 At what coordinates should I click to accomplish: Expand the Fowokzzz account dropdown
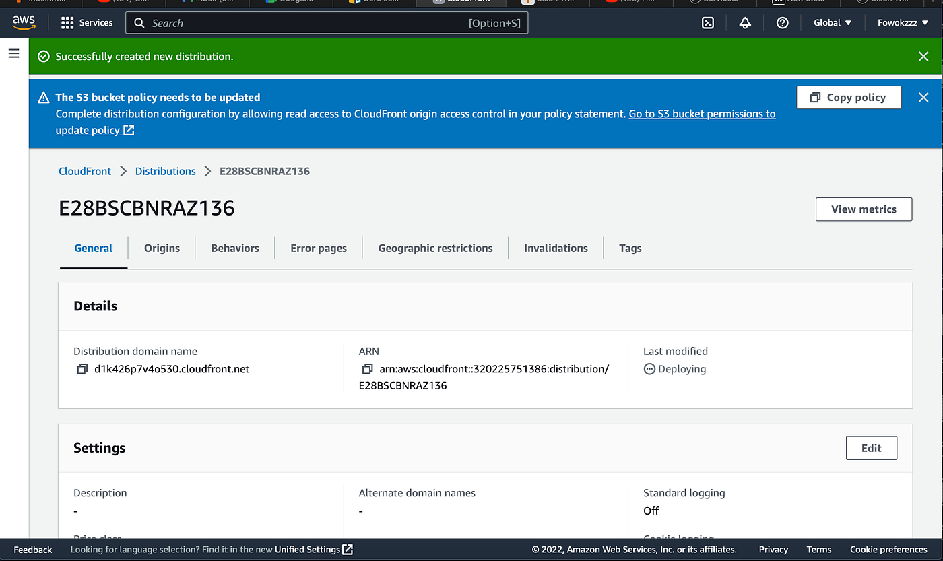pyautogui.click(x=903, y=23)
